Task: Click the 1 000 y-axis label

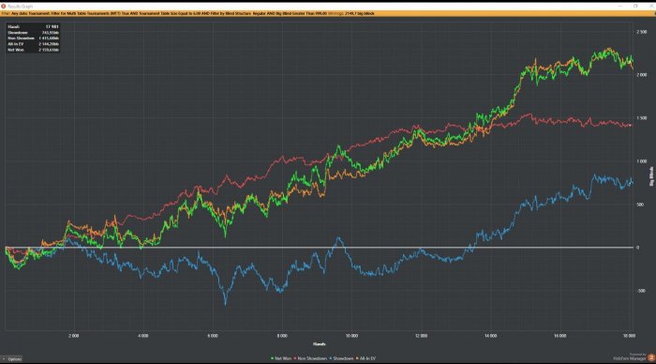Action: coord(641,161)
